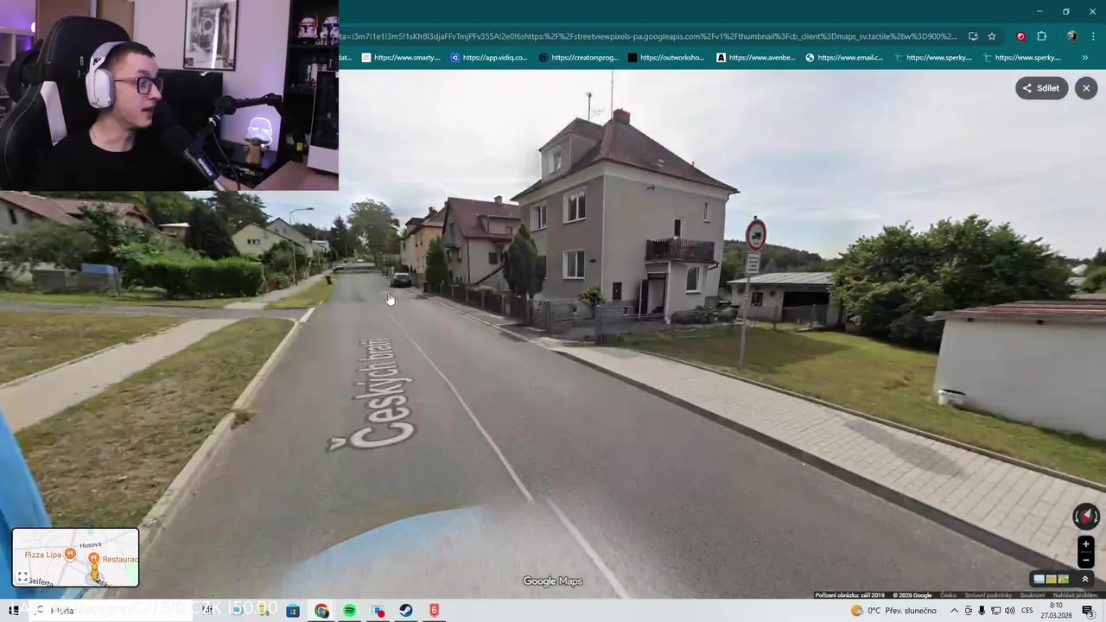Expand the minimap with fullscreen icon
The image size is (1106, 622).
point(23,576)
